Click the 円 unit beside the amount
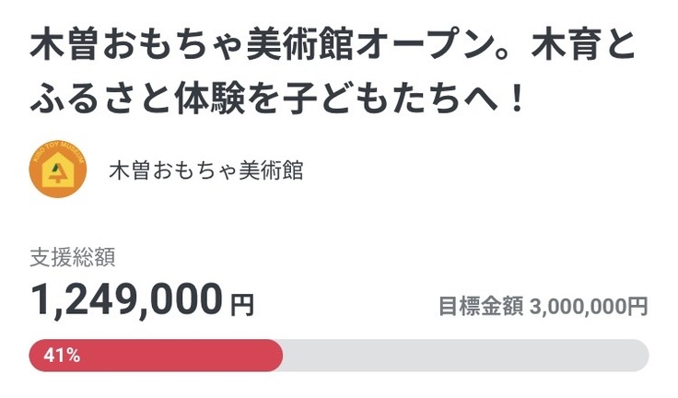The width and height of the screenshot is (678, 398). pos(241,302)
